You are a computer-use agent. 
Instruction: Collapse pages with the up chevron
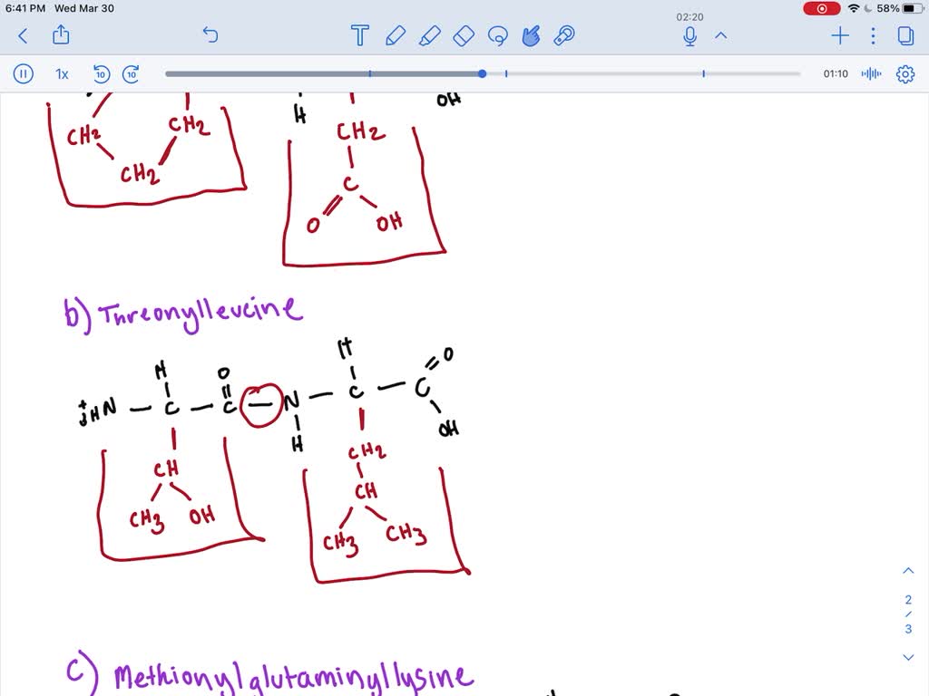point(908,570)
